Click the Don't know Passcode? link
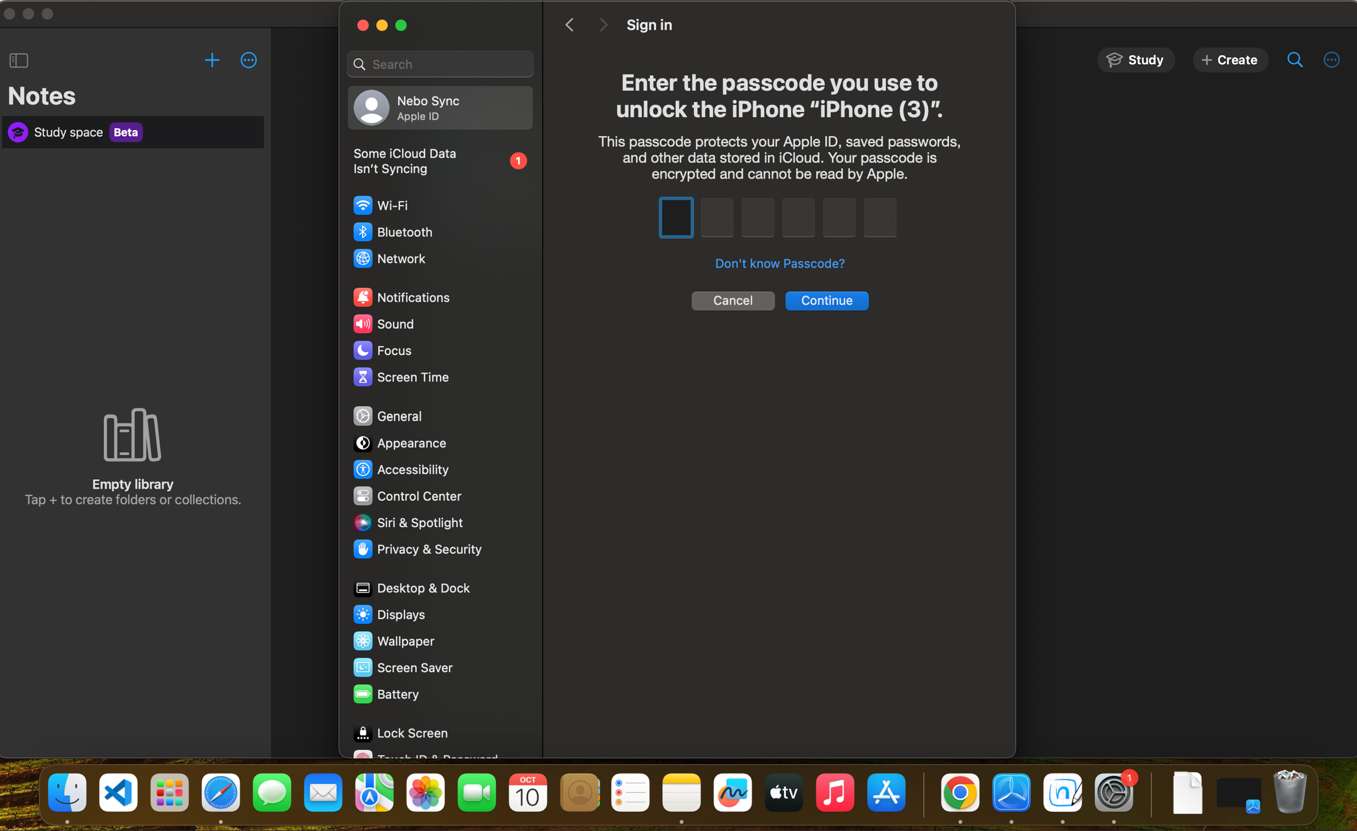1357x831 pixels. [779, 264]
